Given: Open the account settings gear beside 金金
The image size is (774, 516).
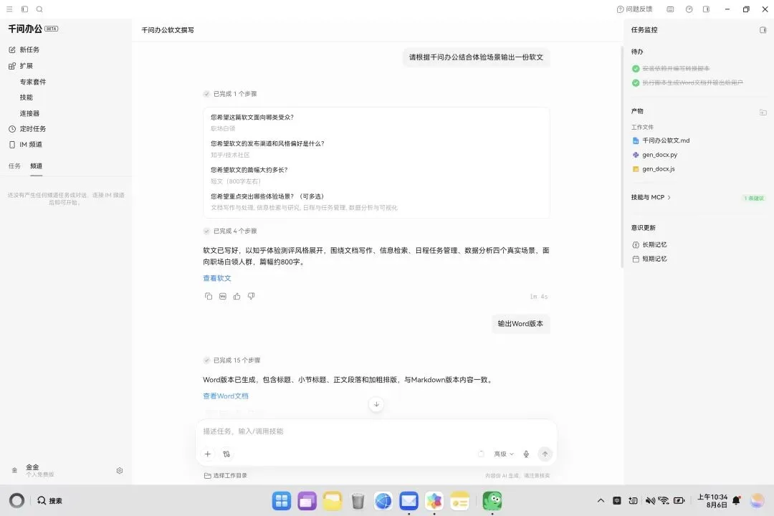Looking at the screenshot, I should (x=120, y=471).
